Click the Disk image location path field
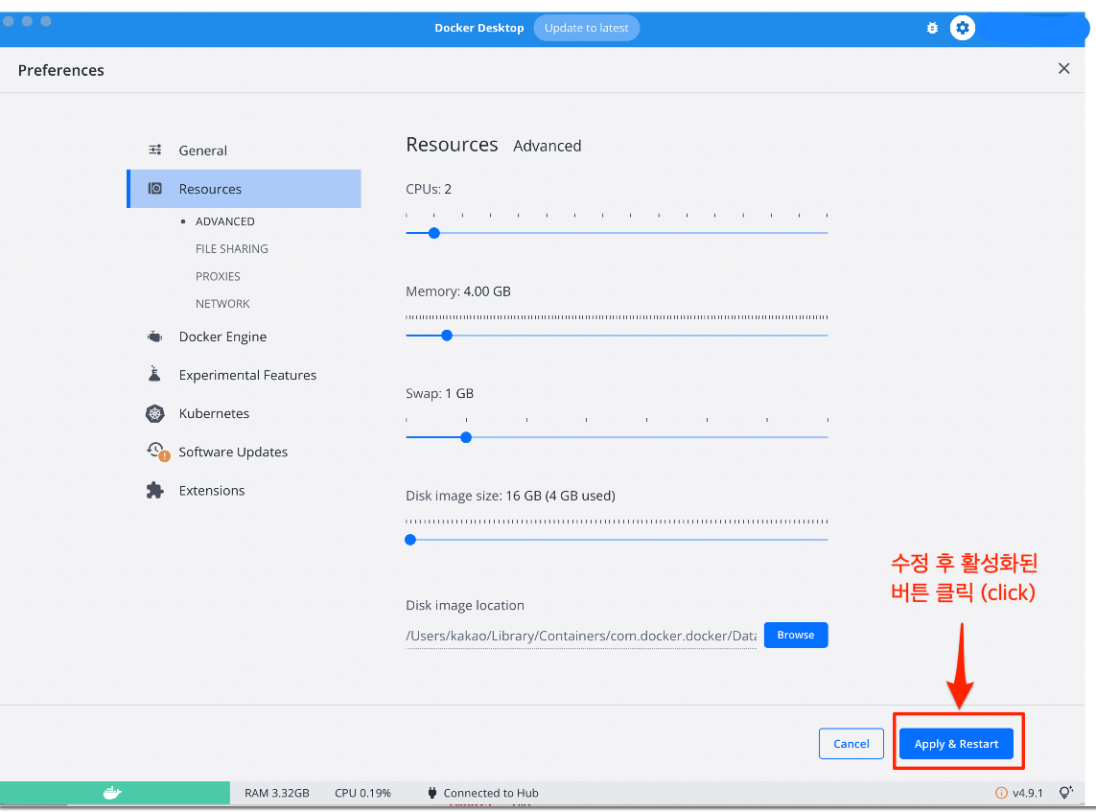 point(581,636)
